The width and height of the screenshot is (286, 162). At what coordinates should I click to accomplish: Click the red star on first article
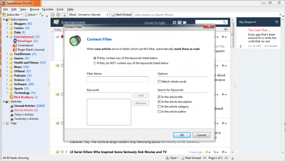click(x=62, y=37)
